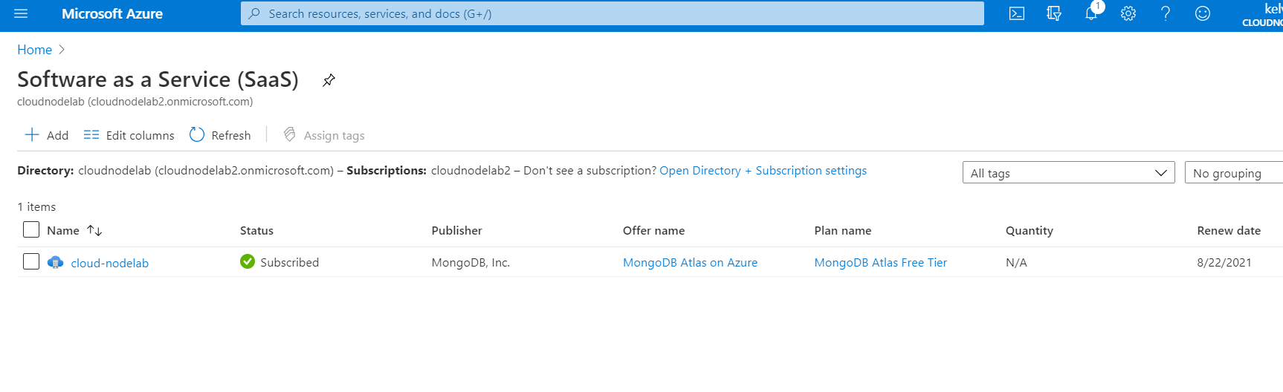The height and width of the screenshot is (392, 1283).
Task: Click the Publisher column header
Action: pos(456,230)
